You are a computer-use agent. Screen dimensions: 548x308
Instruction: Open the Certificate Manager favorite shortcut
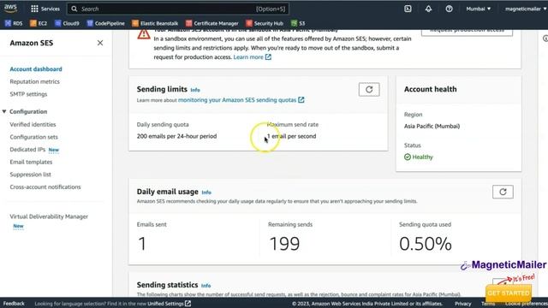pyautogui.click(x=211, y=23)
